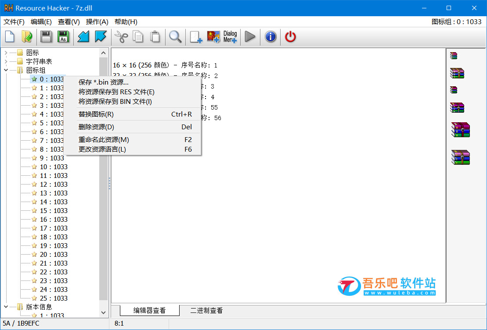
Task: Open the 编辑(E) menu
Action: click(x=41, y=22)
